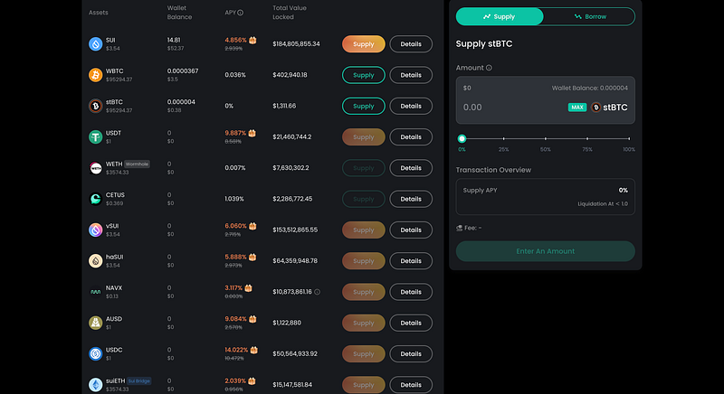The width and height of the screenshot is (724, 394).
Task: Click the suiETH boosted APY gift icon
Action: (252, 380)
